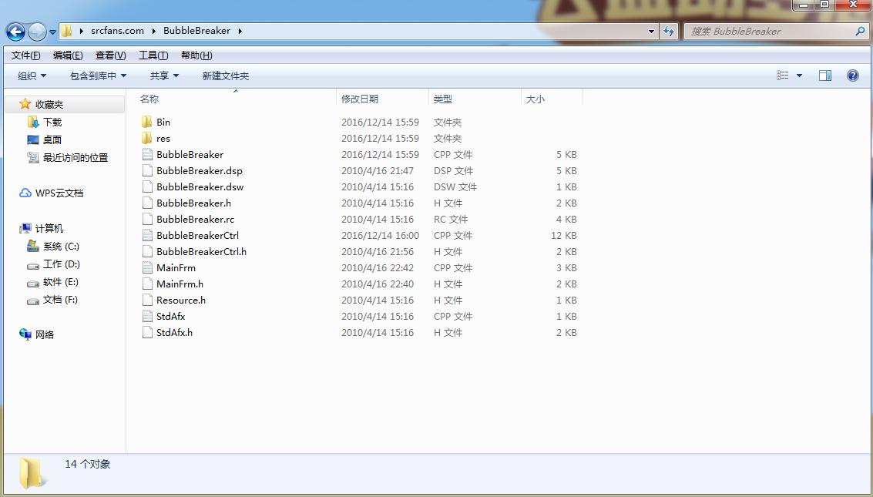Select 网络 in navigation pane
This screenshot has width=873, height=497.
click(x=44, y=334)
